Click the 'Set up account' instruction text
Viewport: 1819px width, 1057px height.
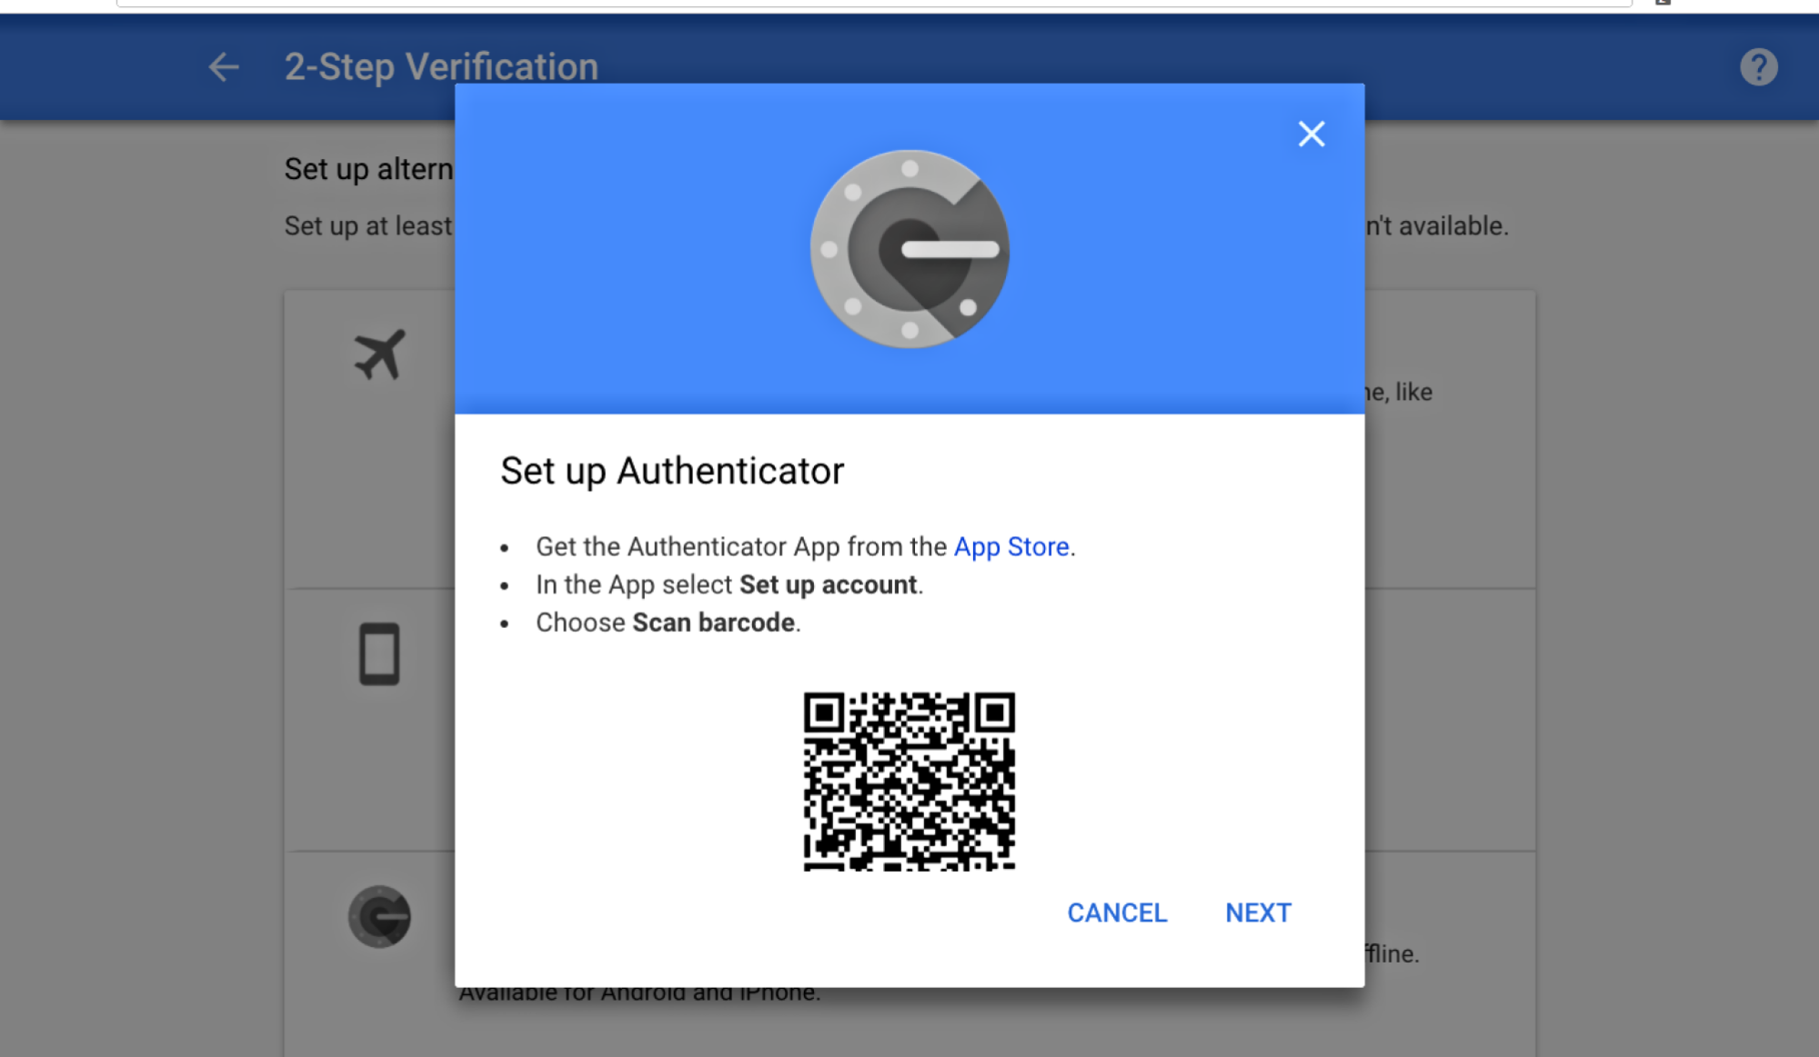pyautogui.click(x=828, y=584)
